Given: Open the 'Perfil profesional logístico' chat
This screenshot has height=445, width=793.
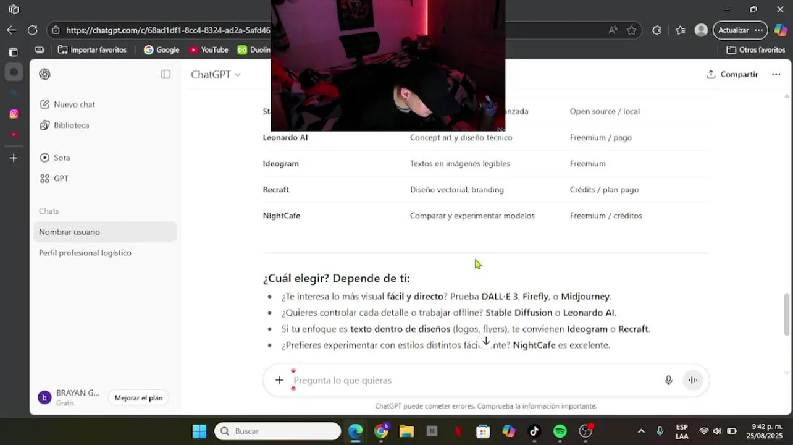Looking at the screenshot, I should point(105,253).
